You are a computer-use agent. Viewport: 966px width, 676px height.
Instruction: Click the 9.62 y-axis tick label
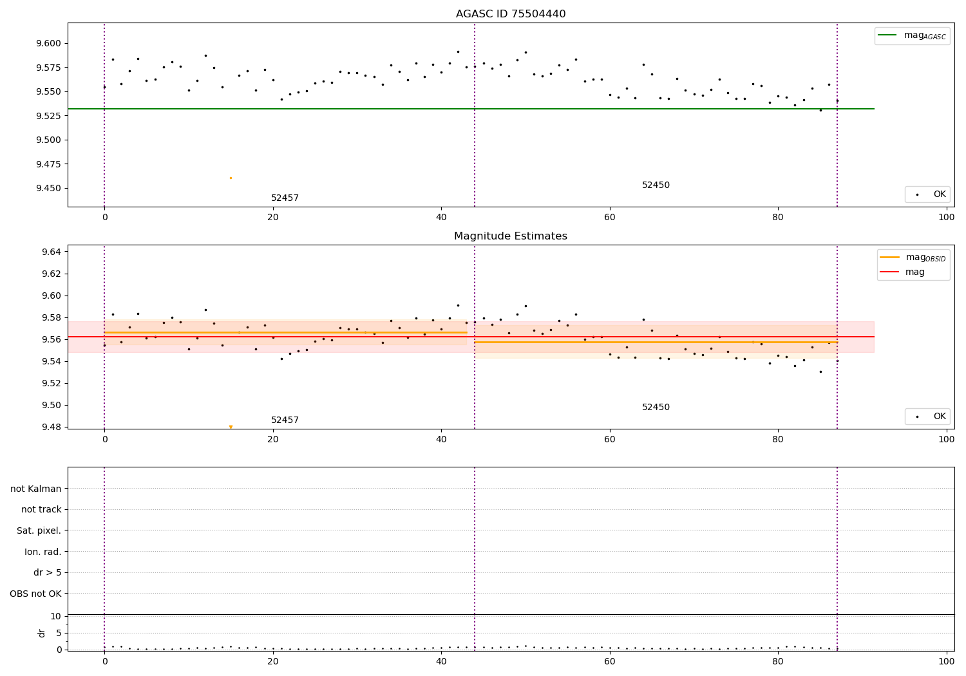[x=52, y=274]
